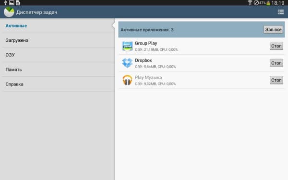Tap the USB status bar icon

[5, 2]
